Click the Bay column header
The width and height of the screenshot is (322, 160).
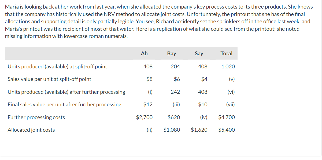coord(172,53)
